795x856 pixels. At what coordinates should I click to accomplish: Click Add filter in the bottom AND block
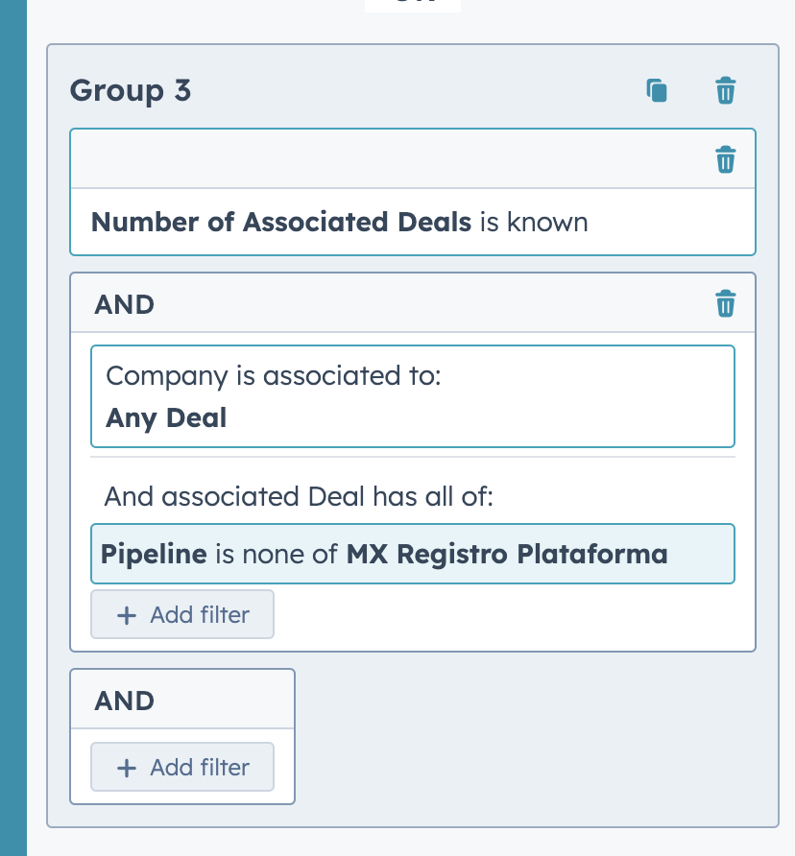[x=181, y=767]
